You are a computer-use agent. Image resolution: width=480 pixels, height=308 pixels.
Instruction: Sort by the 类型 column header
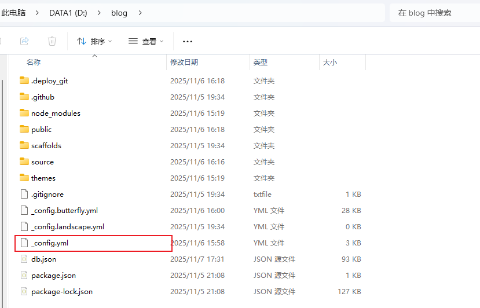tap(261, 62)
